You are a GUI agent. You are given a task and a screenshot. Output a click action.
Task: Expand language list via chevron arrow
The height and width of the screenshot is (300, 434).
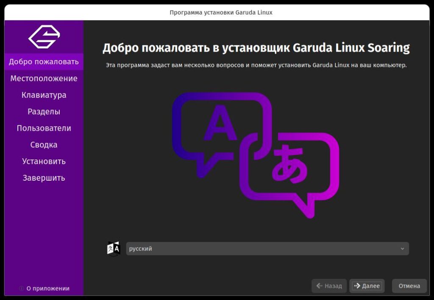pyautogui.click(x=403, y=249)
